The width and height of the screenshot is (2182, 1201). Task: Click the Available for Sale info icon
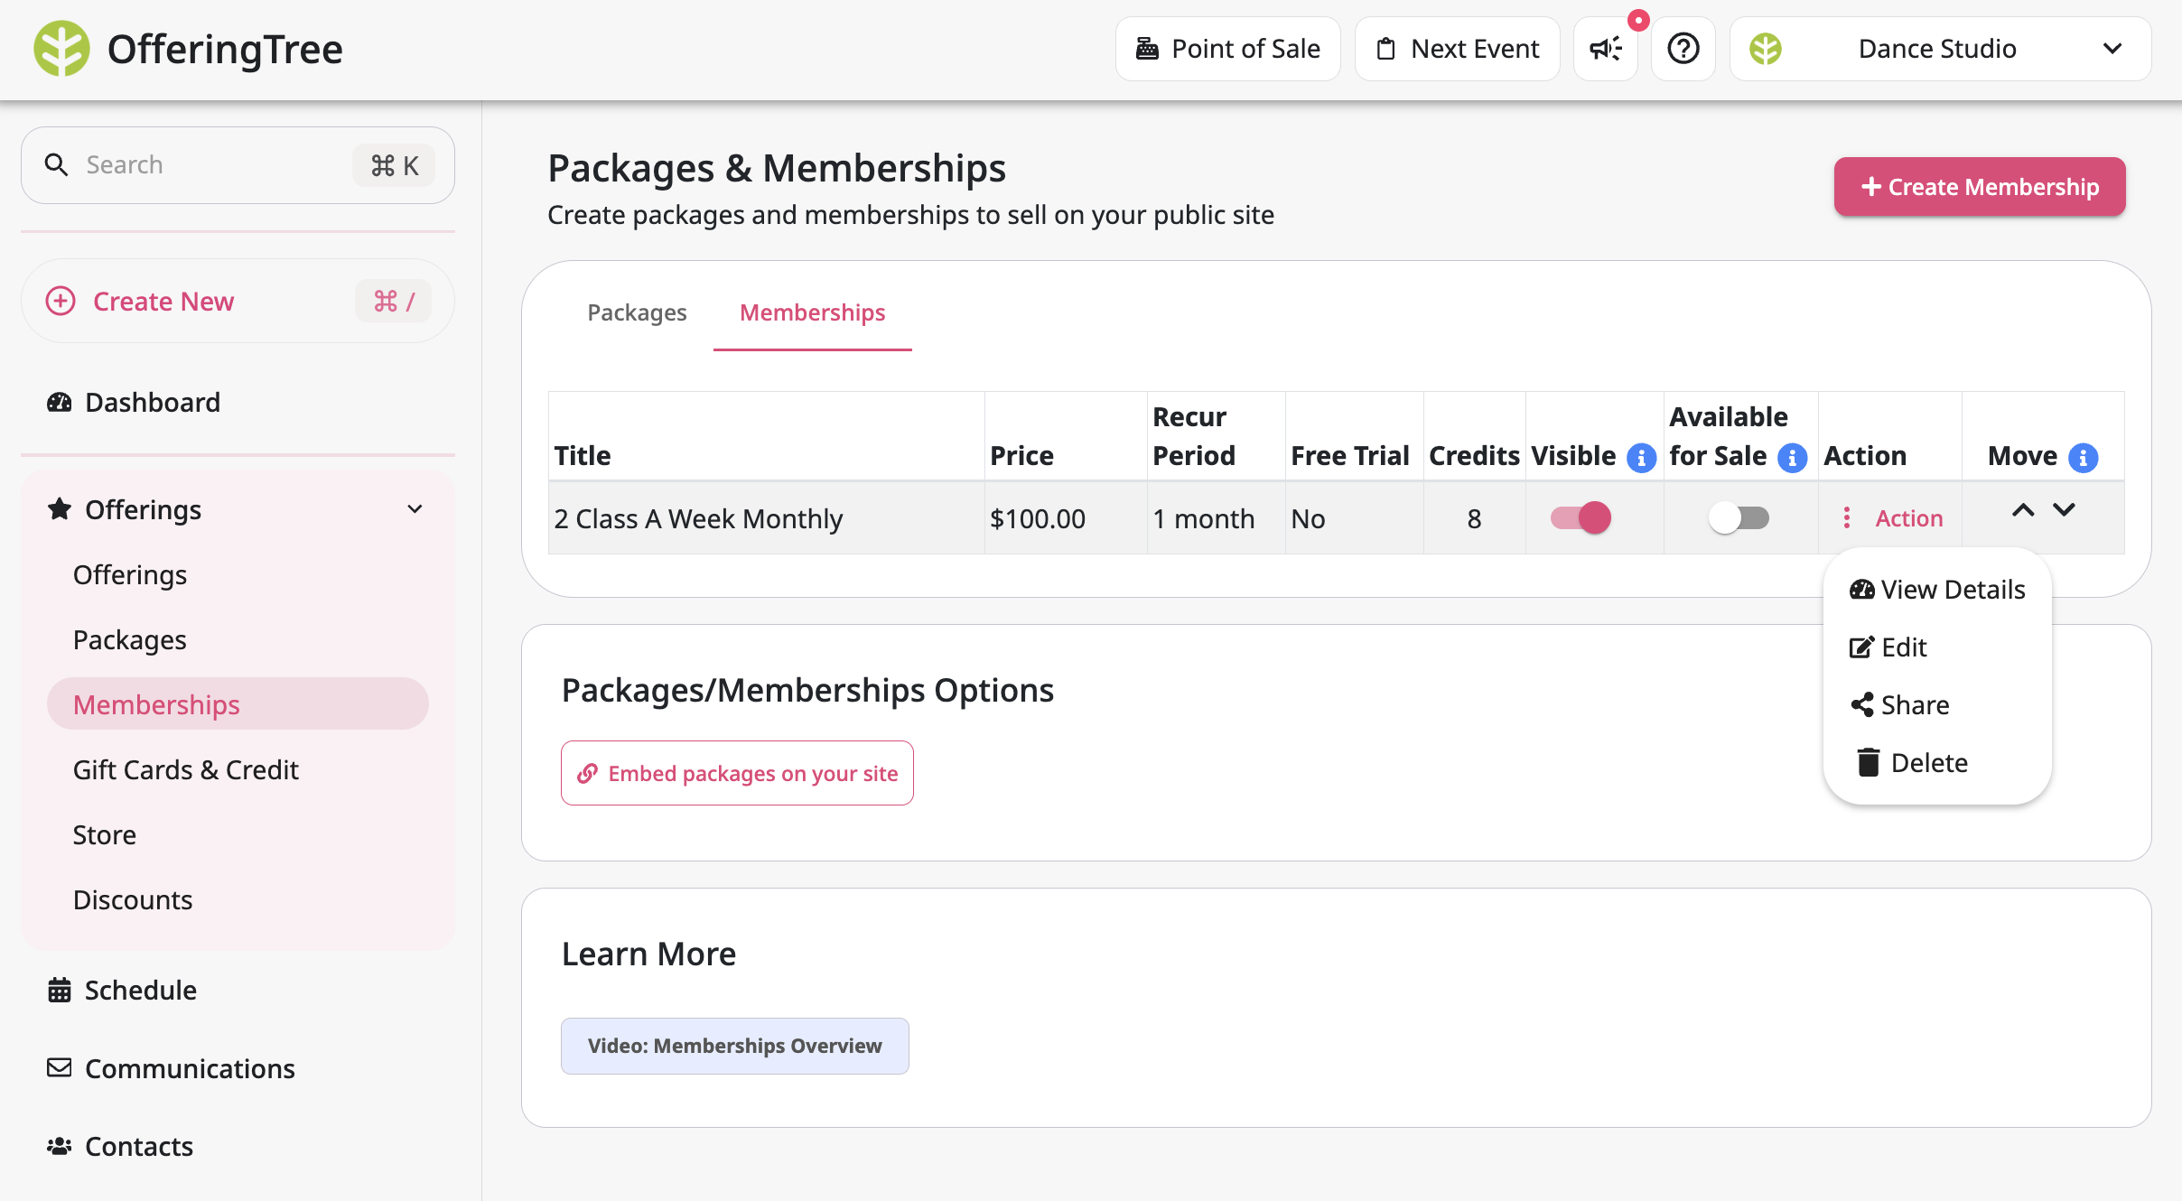click(1792, 458)
